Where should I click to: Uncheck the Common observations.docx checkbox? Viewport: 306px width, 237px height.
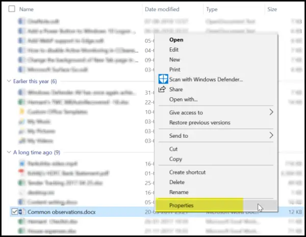(14, 212)
